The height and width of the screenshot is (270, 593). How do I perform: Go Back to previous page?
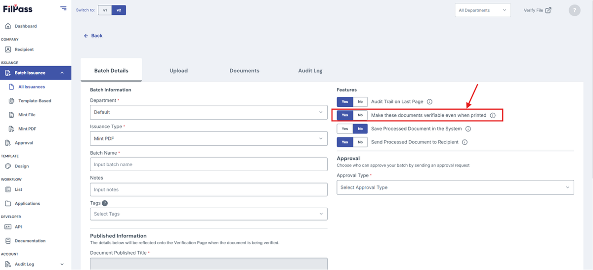[93, 36]
